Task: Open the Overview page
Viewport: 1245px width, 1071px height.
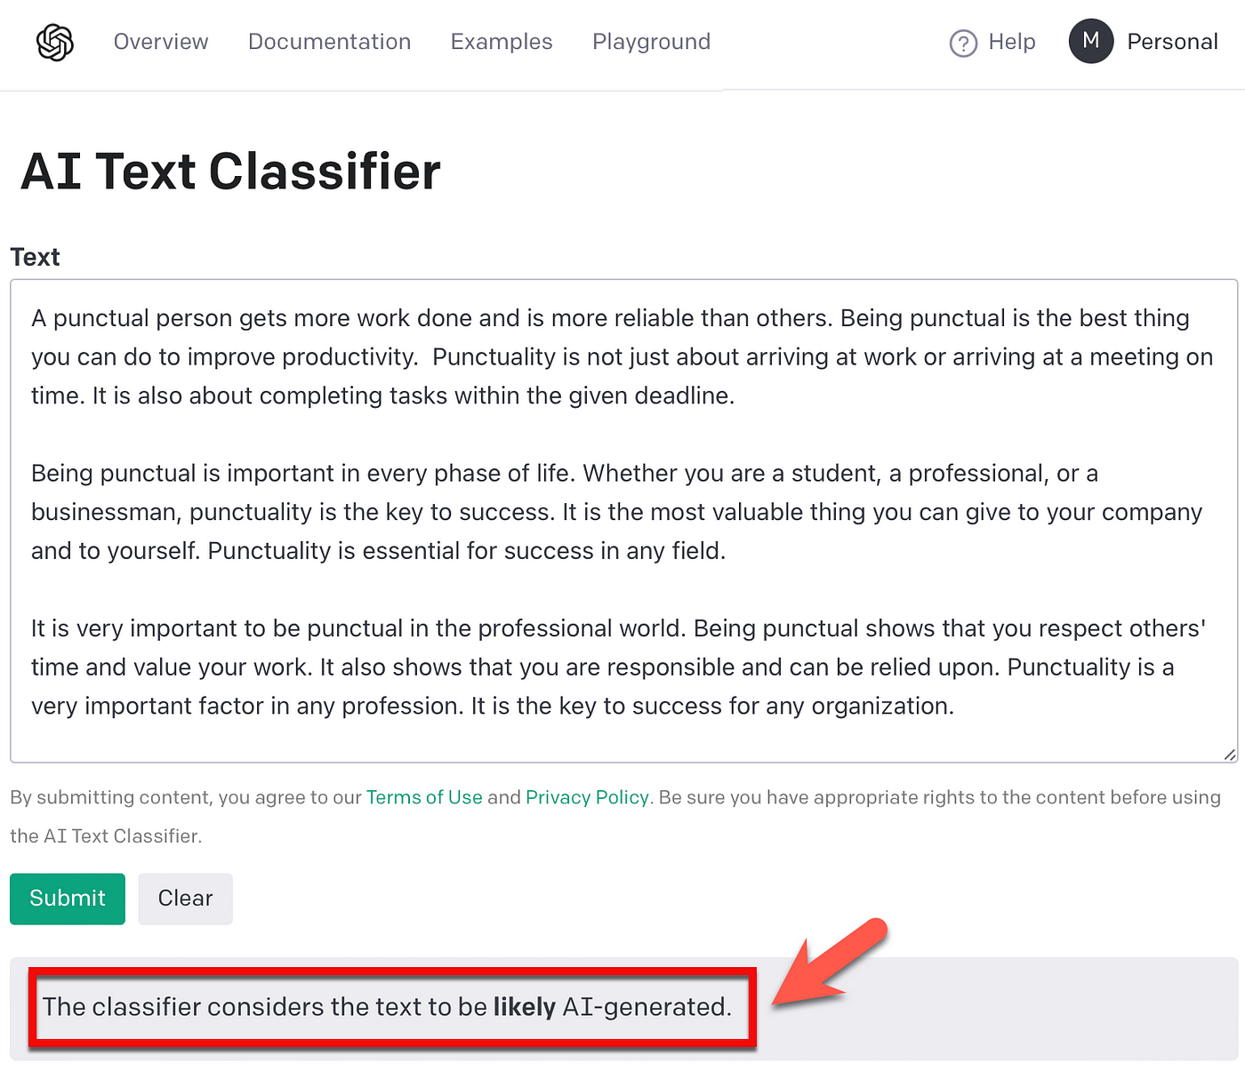Action: point(161,42)
